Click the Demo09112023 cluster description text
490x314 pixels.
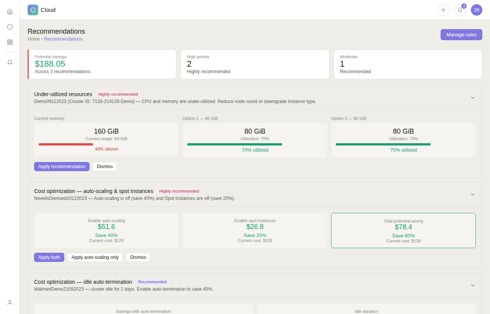(175, 101)
